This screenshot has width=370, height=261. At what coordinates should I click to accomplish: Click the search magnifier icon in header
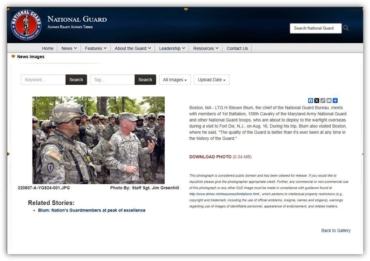pyautogui.click(x=346, y=28)
